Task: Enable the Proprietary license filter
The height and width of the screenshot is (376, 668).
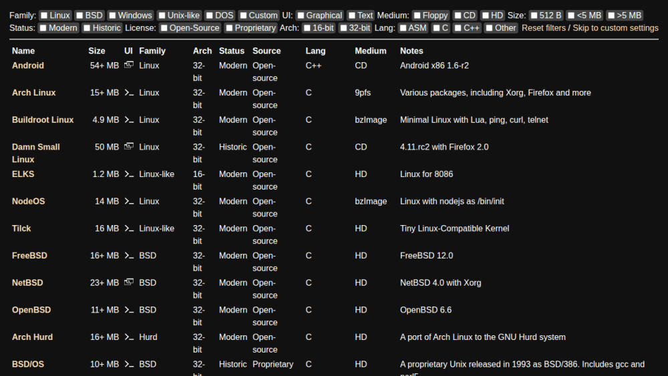Action: pos(229,28)
